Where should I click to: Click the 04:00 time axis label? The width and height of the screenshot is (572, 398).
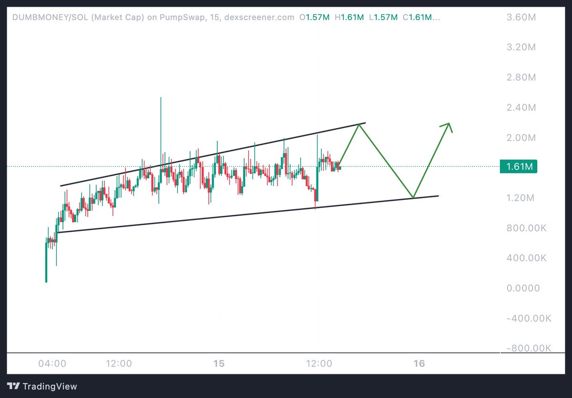click(x=52, y=364)
